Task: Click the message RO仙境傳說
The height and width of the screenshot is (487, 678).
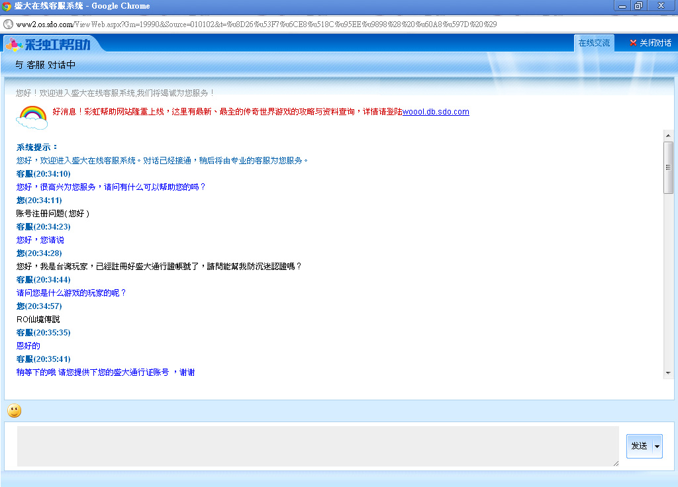Action: pyautogui.click(x=38, y=320)
